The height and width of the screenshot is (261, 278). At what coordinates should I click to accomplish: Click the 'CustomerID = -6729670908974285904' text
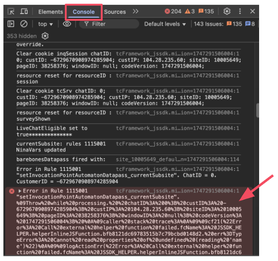[67, 182]
